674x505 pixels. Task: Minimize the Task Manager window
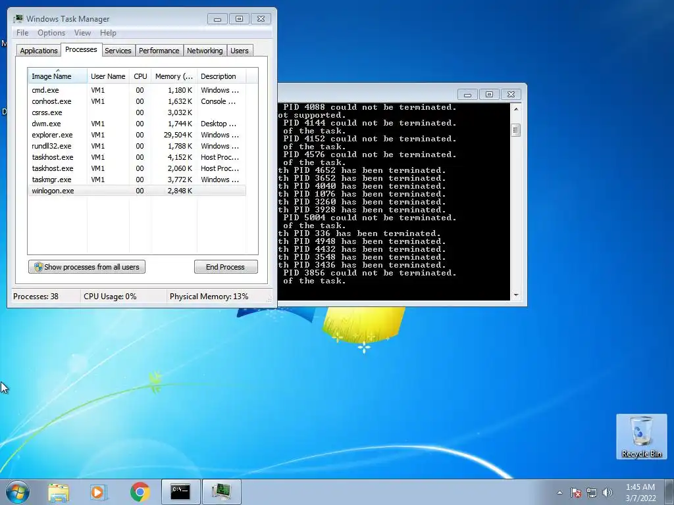pyautogui.click(x=217, y=19)
